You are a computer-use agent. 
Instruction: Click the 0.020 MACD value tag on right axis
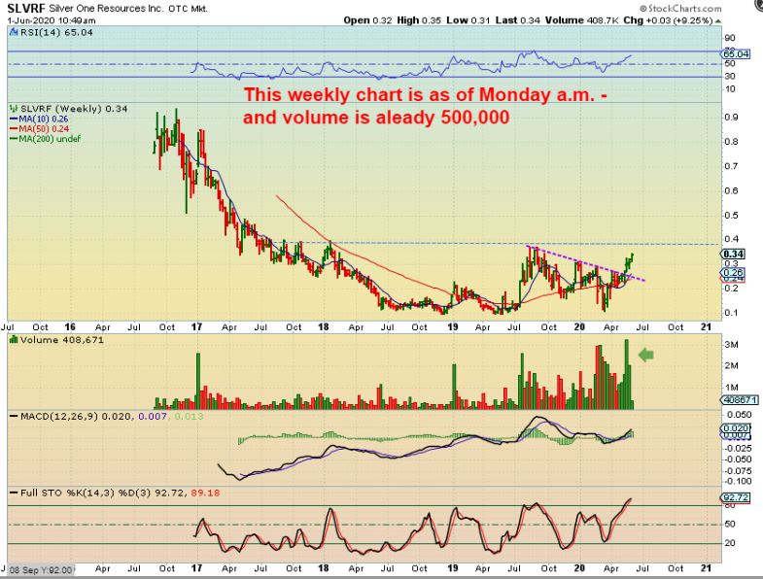point(735,428)
